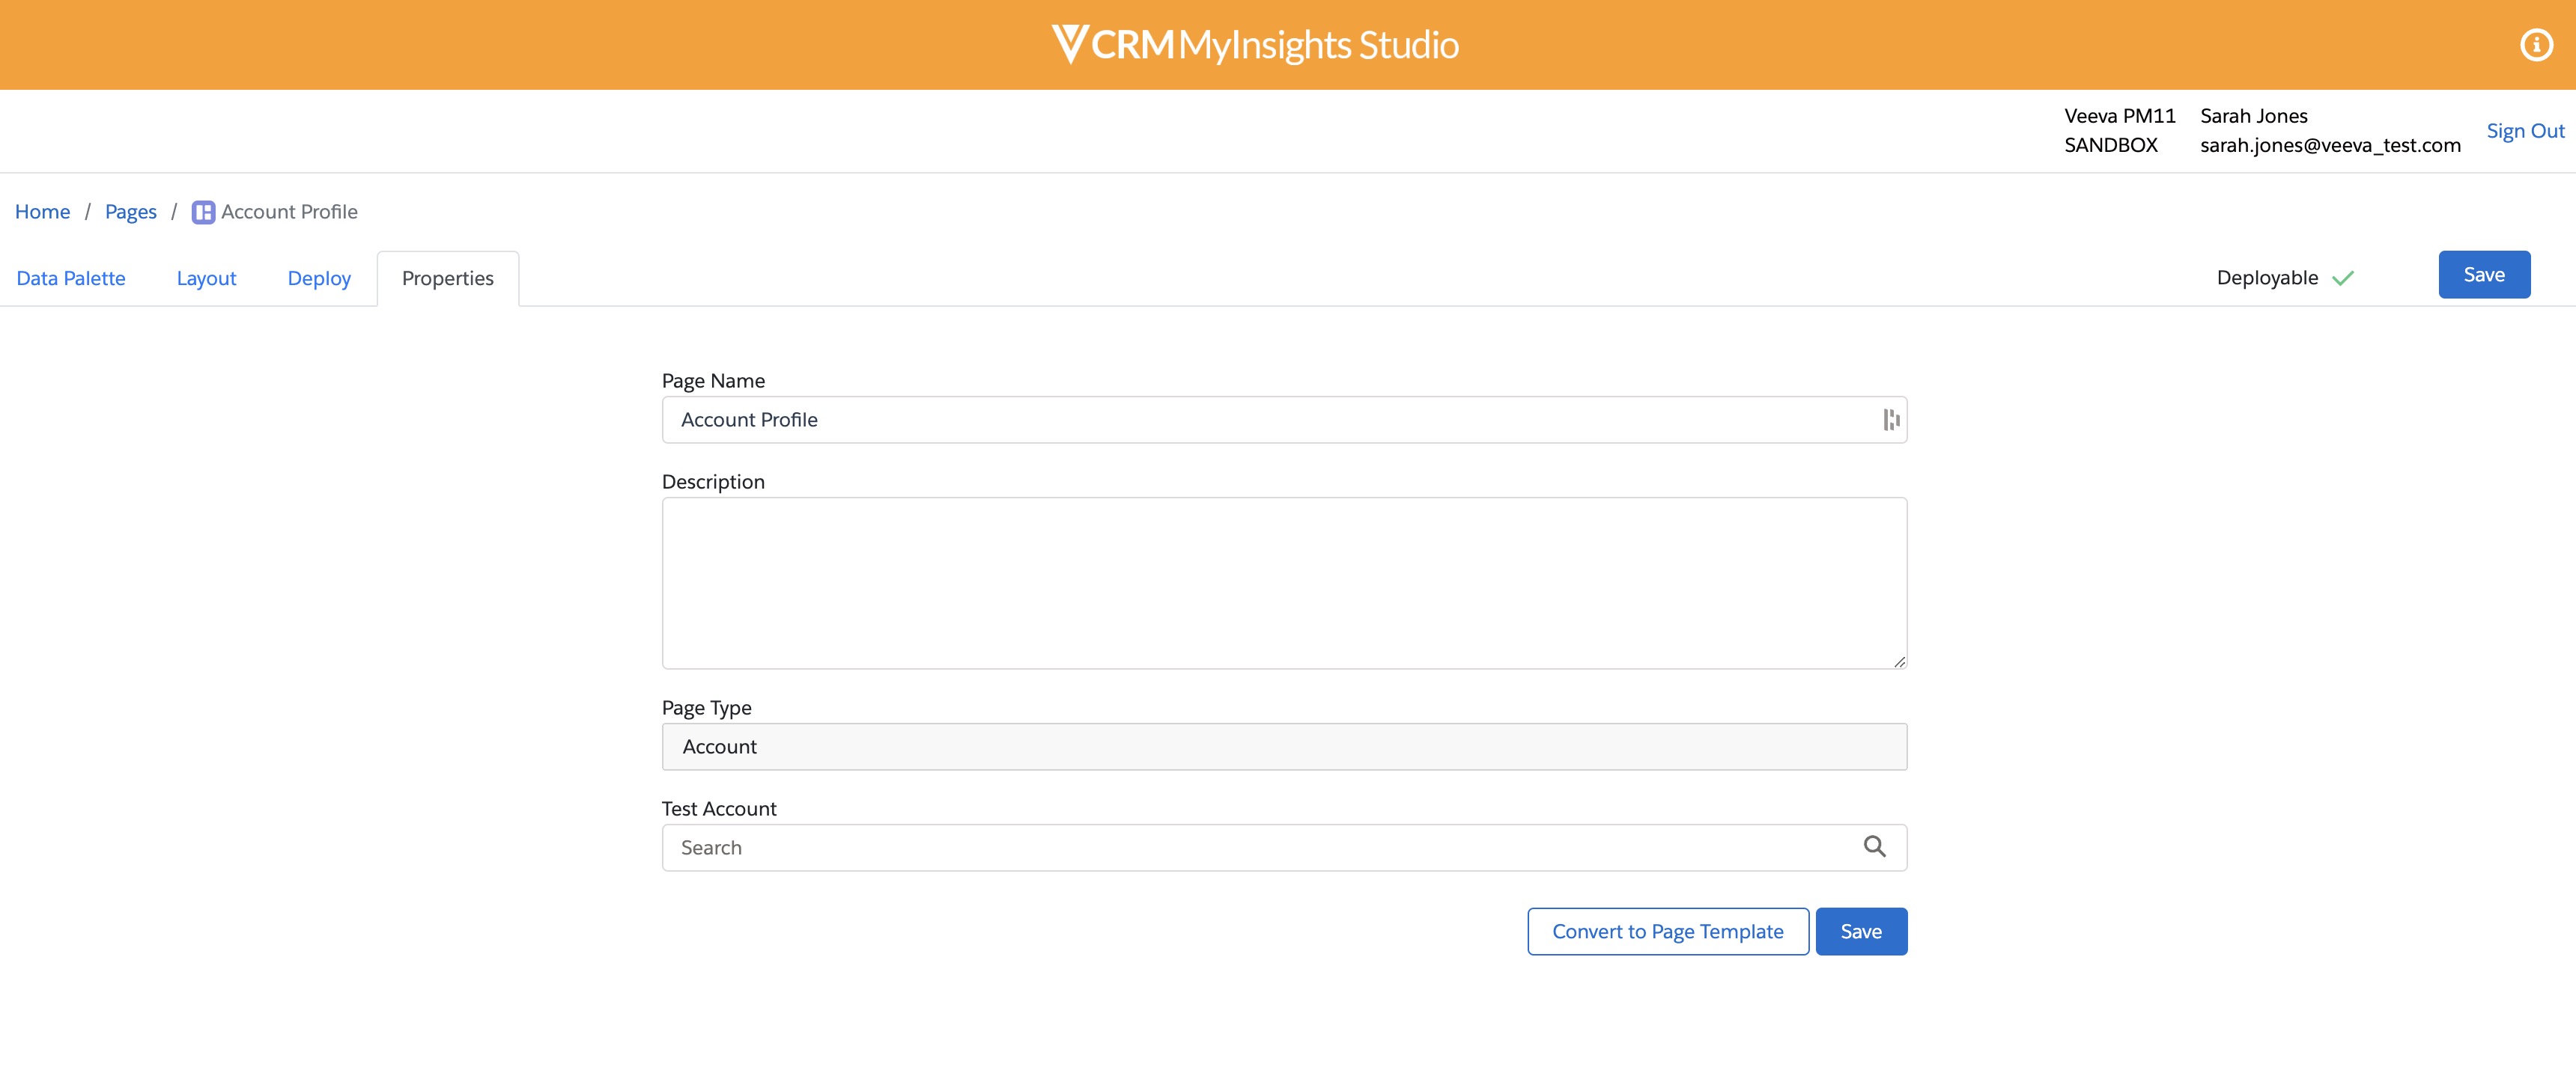Click the Test Account search box
The image size is (2576, 1067).
coord(1200,846)
